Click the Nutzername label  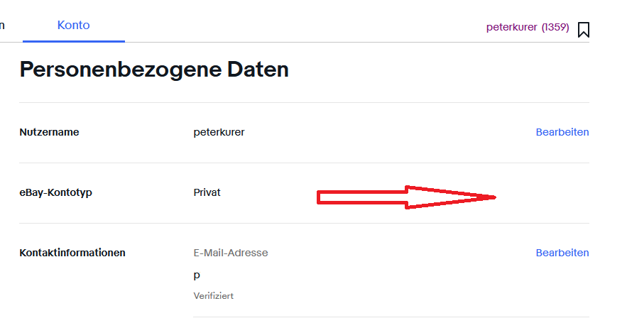pyautogui.click(x=49, y=132)
